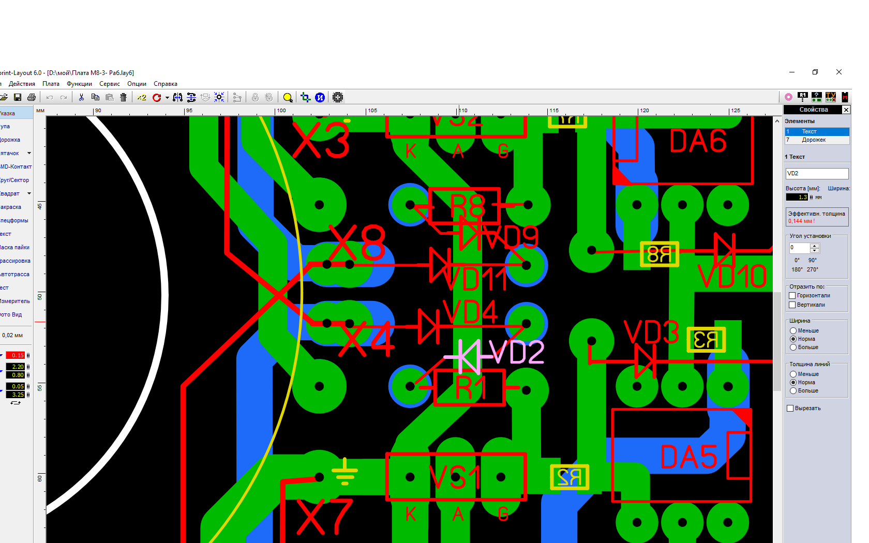Select the Дорожек row in Элементы list
The width and height of the screenshot is (869, 543).
[x=817, y=140]
